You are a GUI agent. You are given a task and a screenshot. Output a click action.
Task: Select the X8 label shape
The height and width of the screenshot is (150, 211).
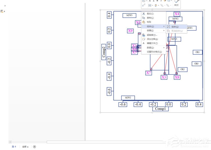(177, 77)
